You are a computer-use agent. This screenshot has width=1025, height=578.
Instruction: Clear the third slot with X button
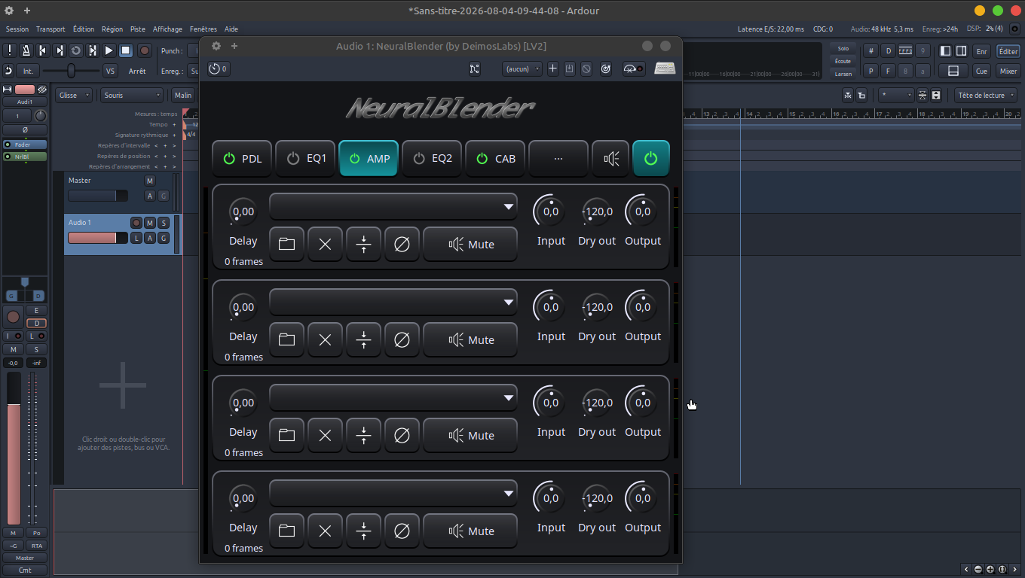[325, 435]
